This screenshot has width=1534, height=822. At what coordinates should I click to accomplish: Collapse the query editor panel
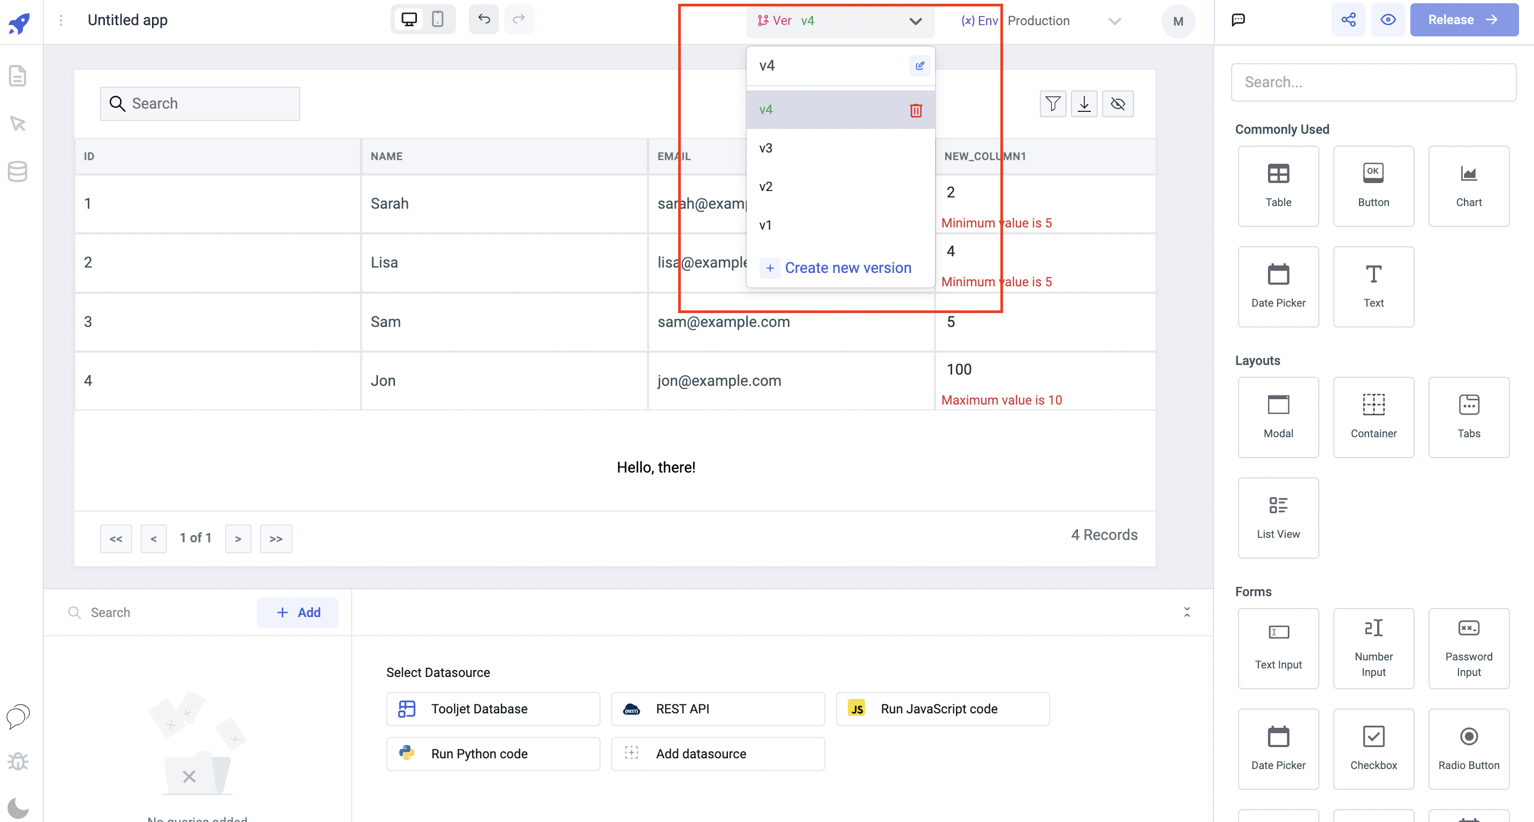tap(1187, 612)
